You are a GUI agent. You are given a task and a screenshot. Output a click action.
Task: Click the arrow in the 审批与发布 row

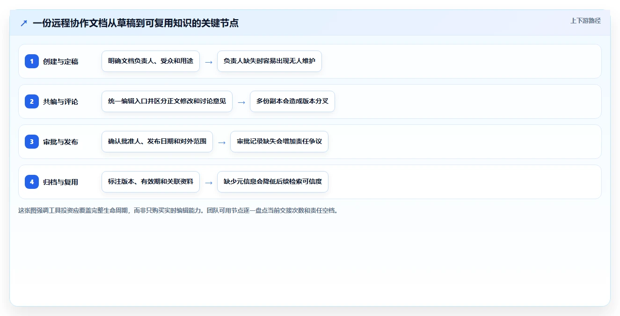[x=222, y=142]
